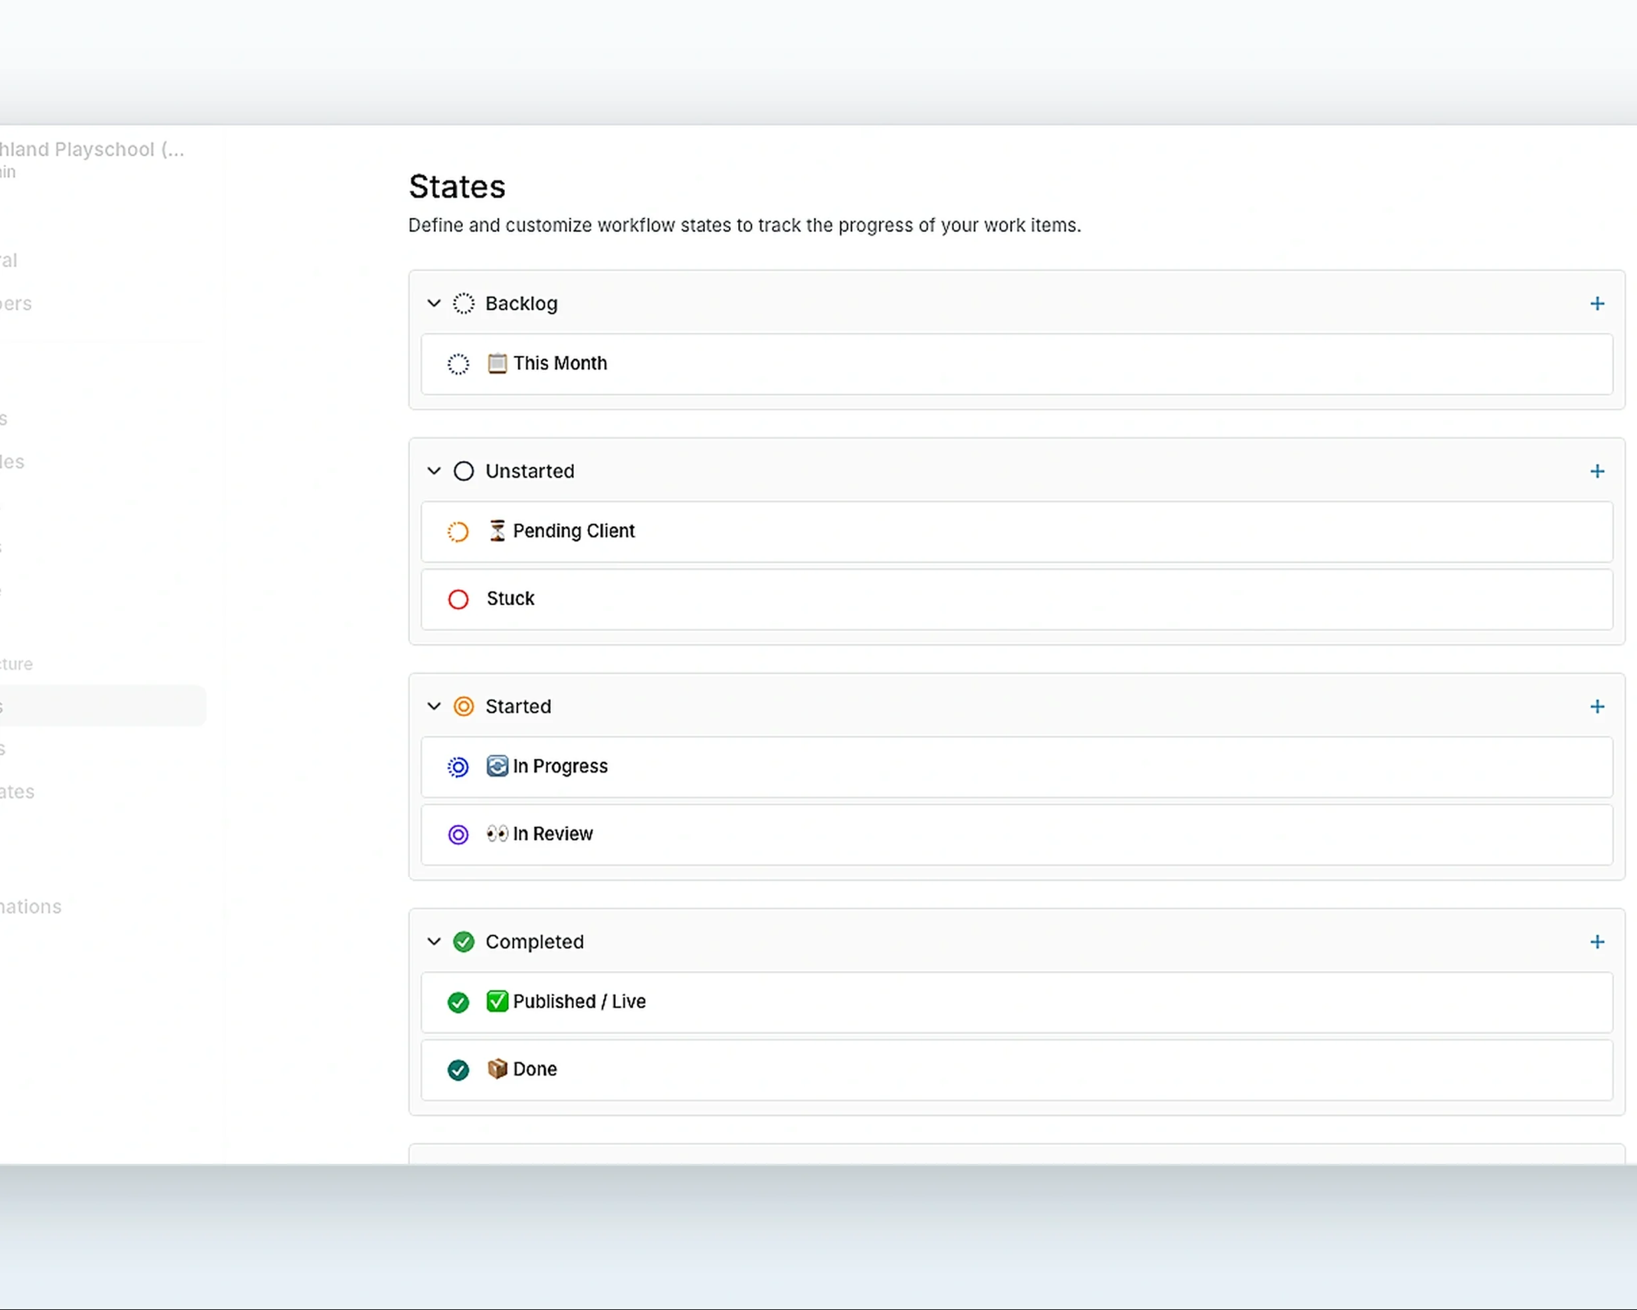Screen dimensions: 1637x1310
Task: Collapse the Backlog state group
Action: tap(434, 303)
